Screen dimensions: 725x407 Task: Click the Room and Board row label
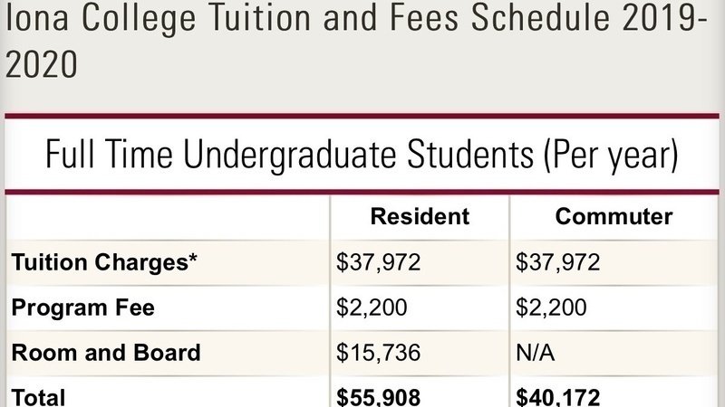(x=105, y=352)
